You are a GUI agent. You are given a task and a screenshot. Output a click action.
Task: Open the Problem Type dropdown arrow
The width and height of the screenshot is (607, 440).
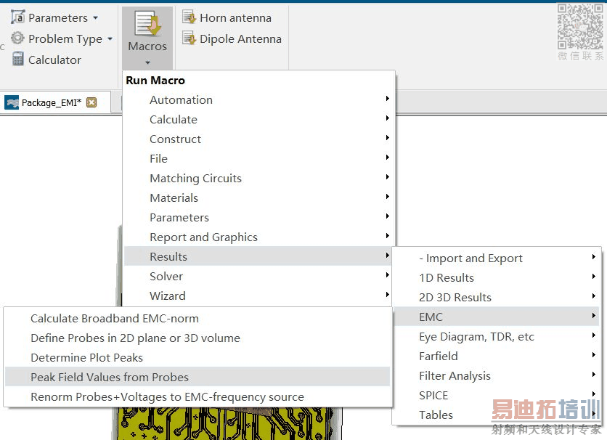(110, 38)
